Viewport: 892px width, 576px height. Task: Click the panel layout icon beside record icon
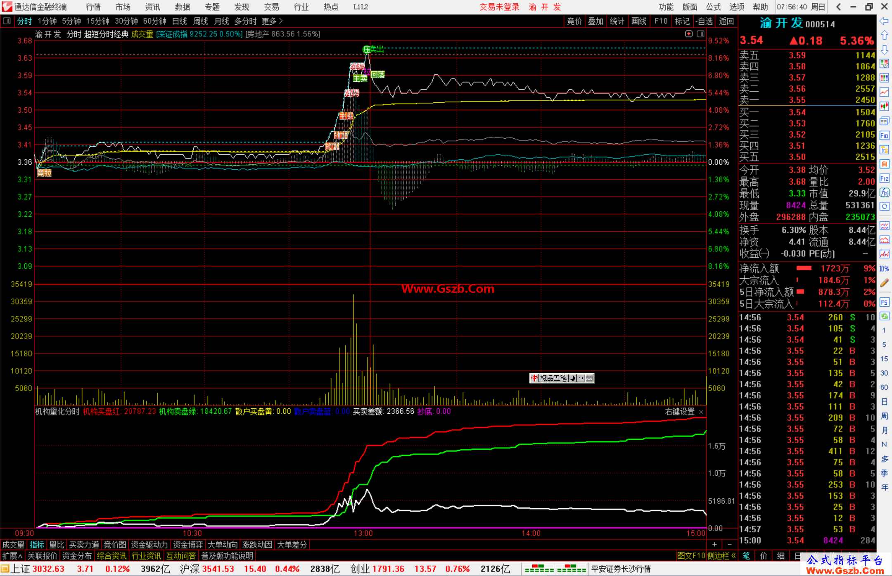tap(700, 34)
